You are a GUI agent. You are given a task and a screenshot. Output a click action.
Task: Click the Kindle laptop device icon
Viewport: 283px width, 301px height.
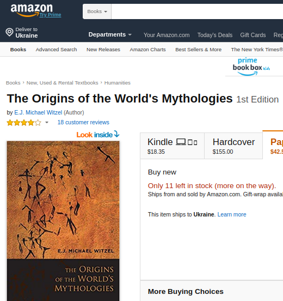[181, 142]
